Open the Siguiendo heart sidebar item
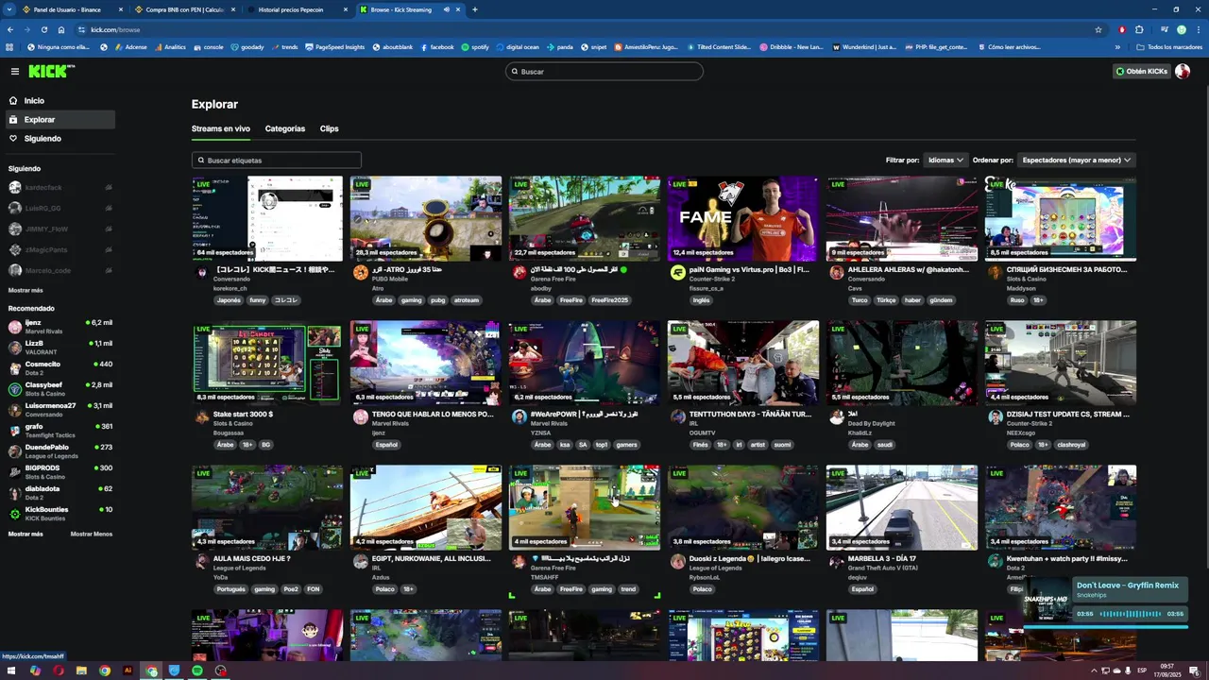The height and width of the screenshot is (680, 1209). pos(43,139)
